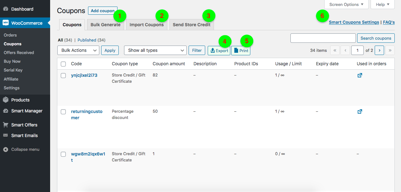Click the Percentage discount coupon type text
401x192 pixels.
[123, 115]
